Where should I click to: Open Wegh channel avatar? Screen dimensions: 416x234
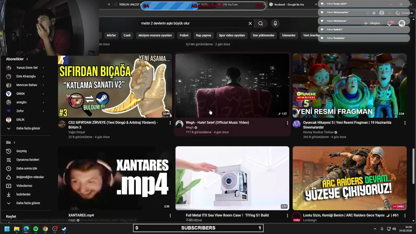pos(179,124)
